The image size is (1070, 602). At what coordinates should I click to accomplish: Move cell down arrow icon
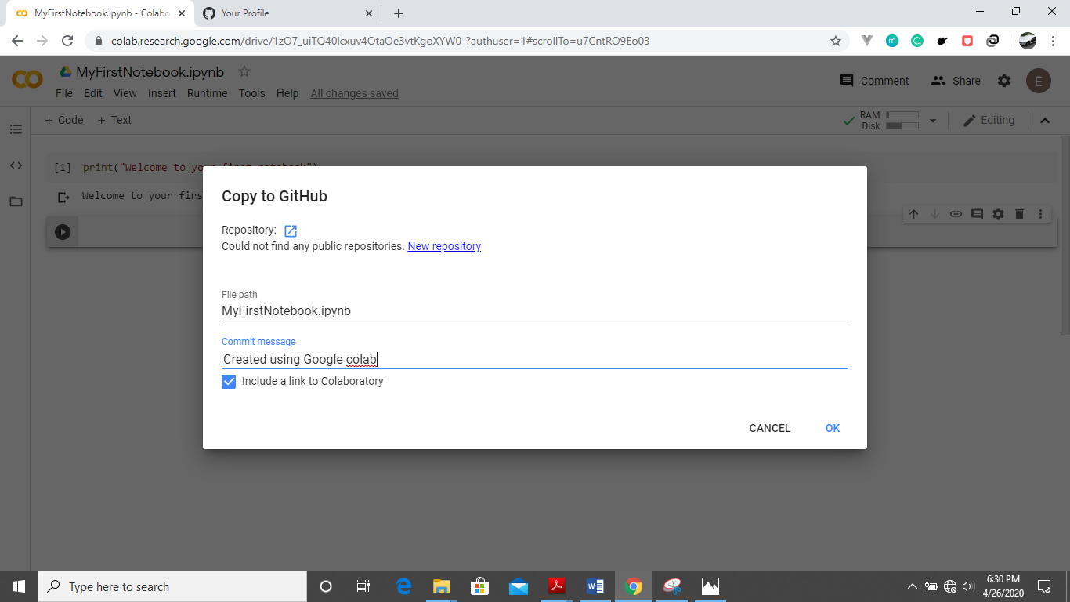click(934, 214)
